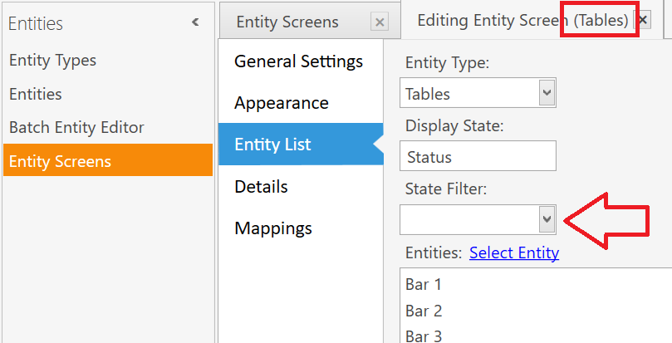Open the Select Entity link
The width and height of the screenshot is (672, 343).
pyautogui.click(x=514, y=252)
